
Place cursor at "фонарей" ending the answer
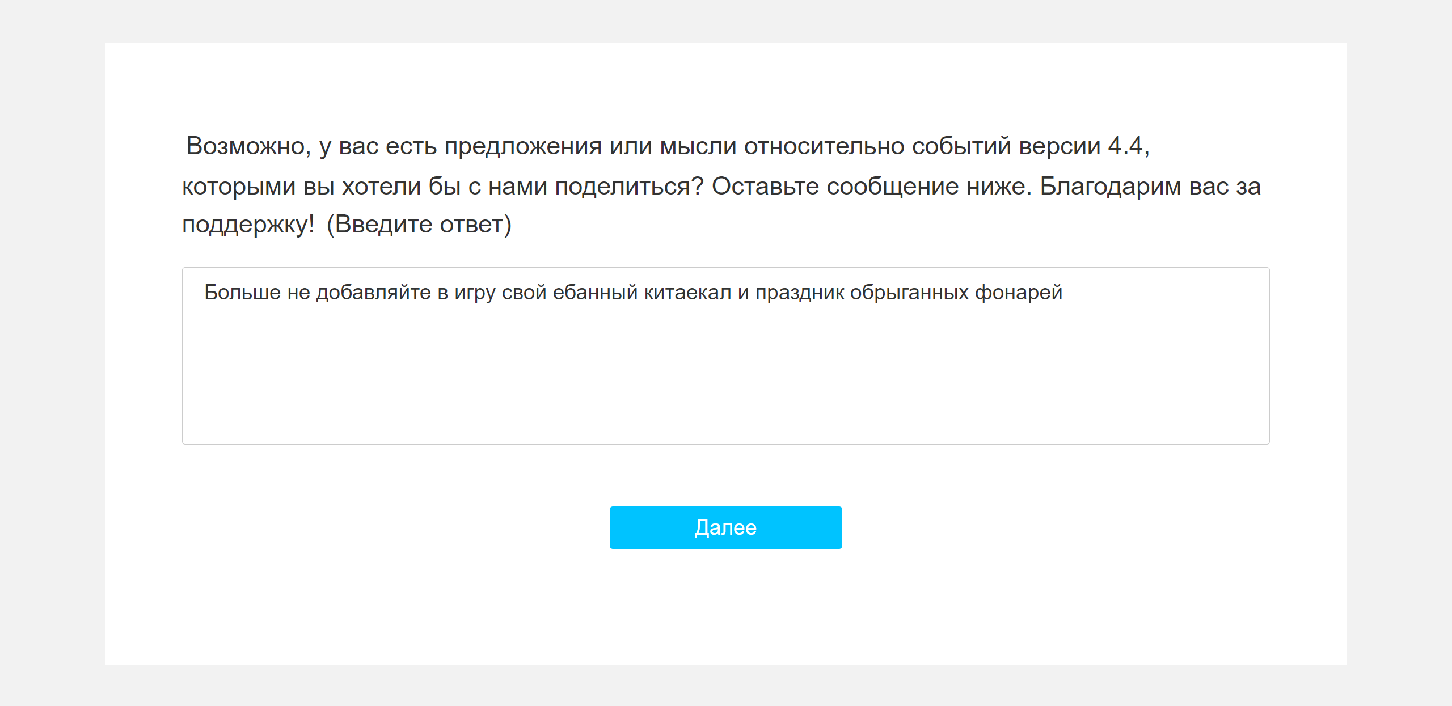1019,293
